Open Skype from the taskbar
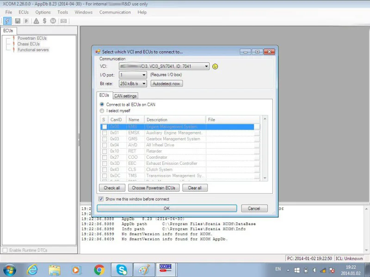370x277 pixels. (122, 270)
